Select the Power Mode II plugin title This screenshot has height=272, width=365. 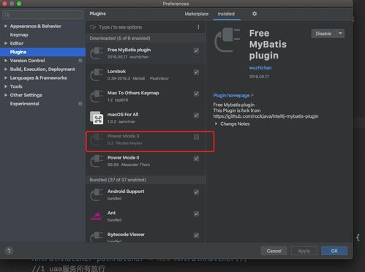(x=124, y=158)
